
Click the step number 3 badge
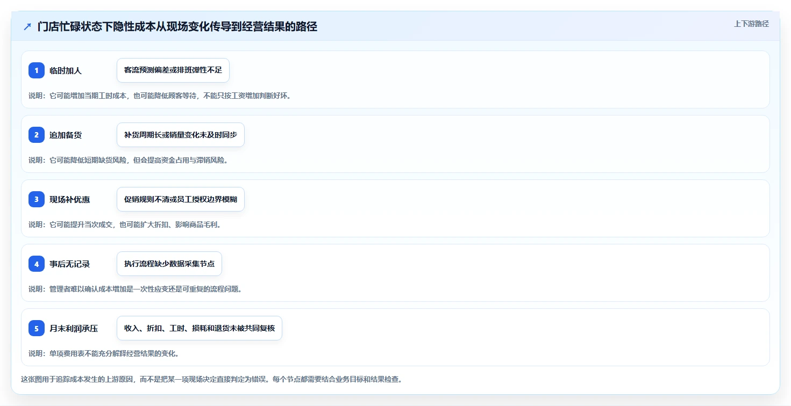point(37,199)
